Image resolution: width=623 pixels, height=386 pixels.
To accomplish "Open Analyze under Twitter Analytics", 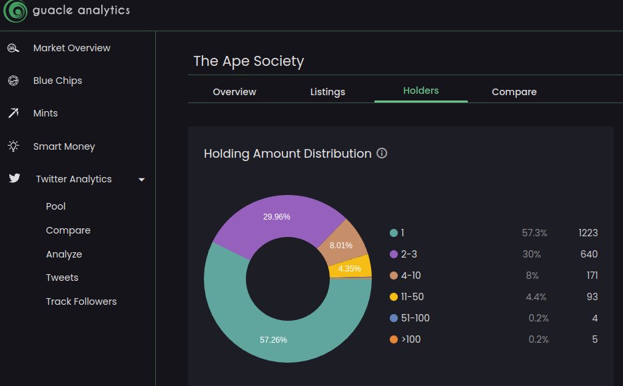I will [64, 254].
